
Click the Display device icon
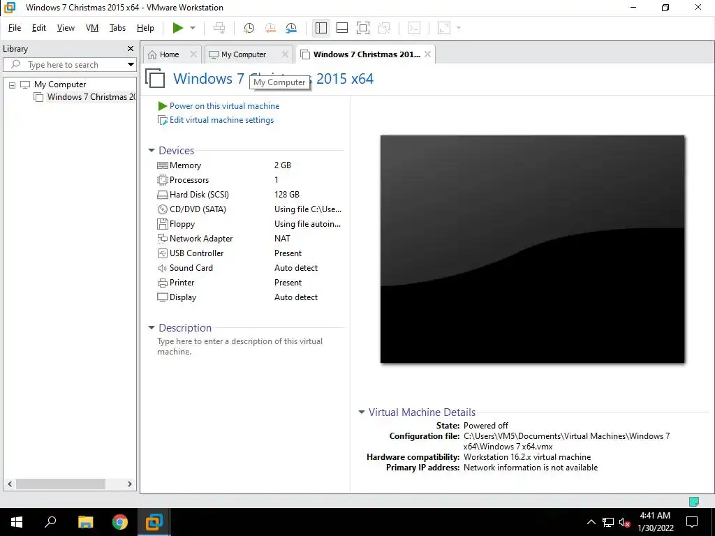click(x=162, y=297)
